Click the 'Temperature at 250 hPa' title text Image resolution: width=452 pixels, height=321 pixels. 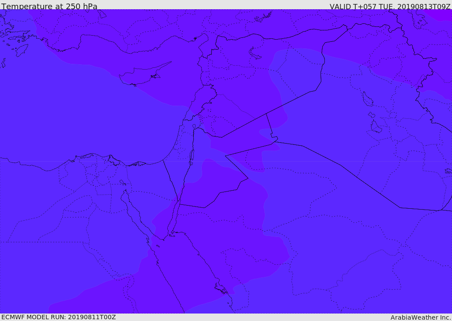click(49, 6)
